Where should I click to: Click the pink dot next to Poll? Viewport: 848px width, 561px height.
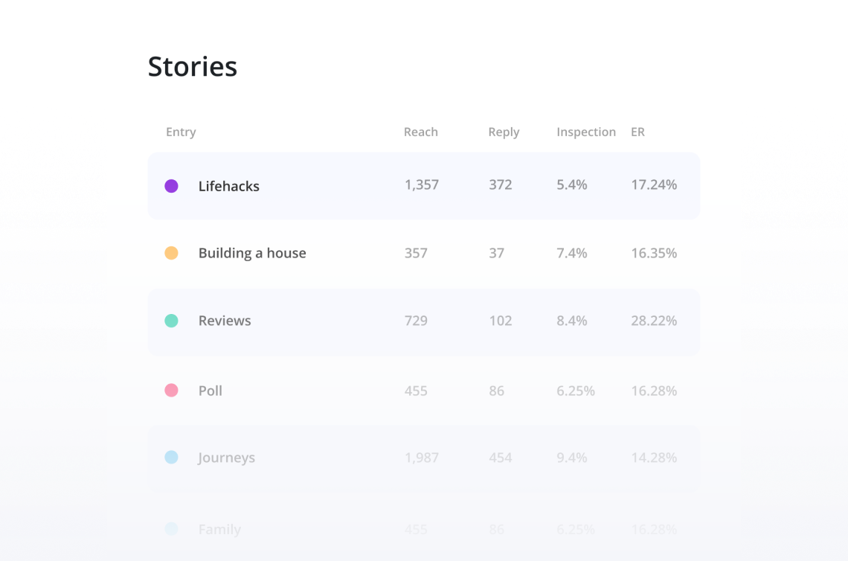pos(172,390)
